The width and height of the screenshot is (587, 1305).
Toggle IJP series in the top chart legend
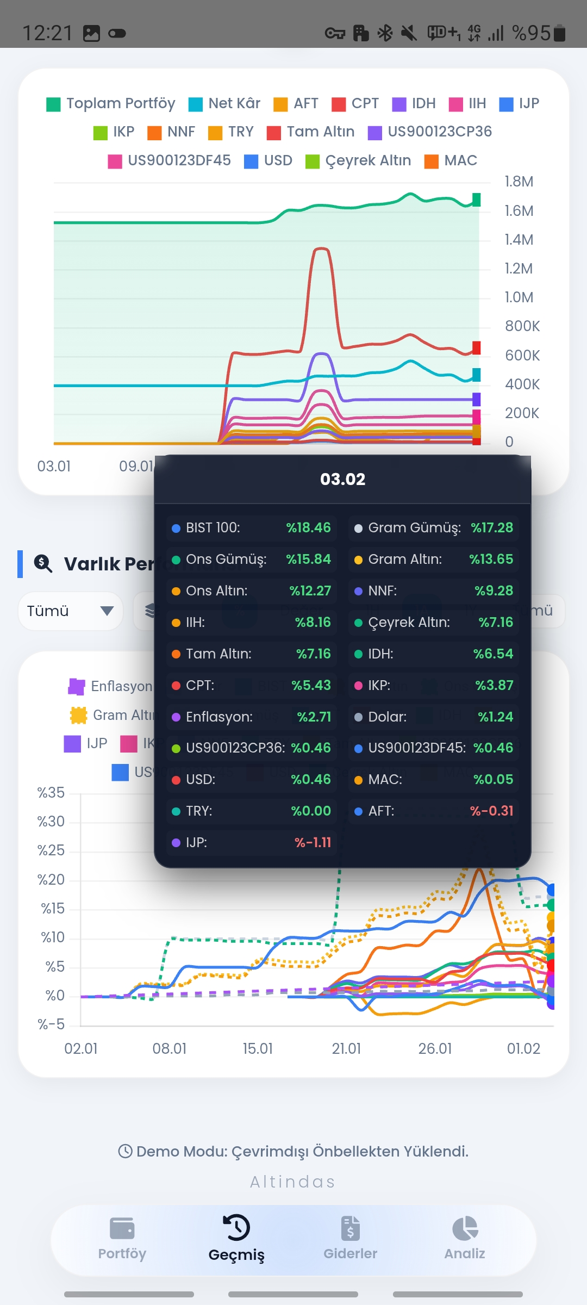[x=519, y=103]
